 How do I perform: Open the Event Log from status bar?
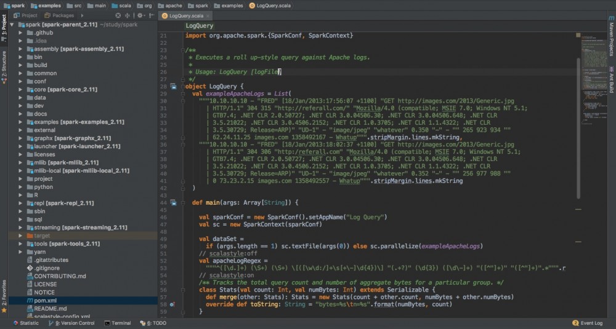[x=591, y=323]
